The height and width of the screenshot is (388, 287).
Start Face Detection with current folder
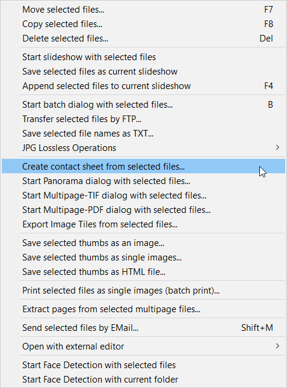click(x=143, y=380)
